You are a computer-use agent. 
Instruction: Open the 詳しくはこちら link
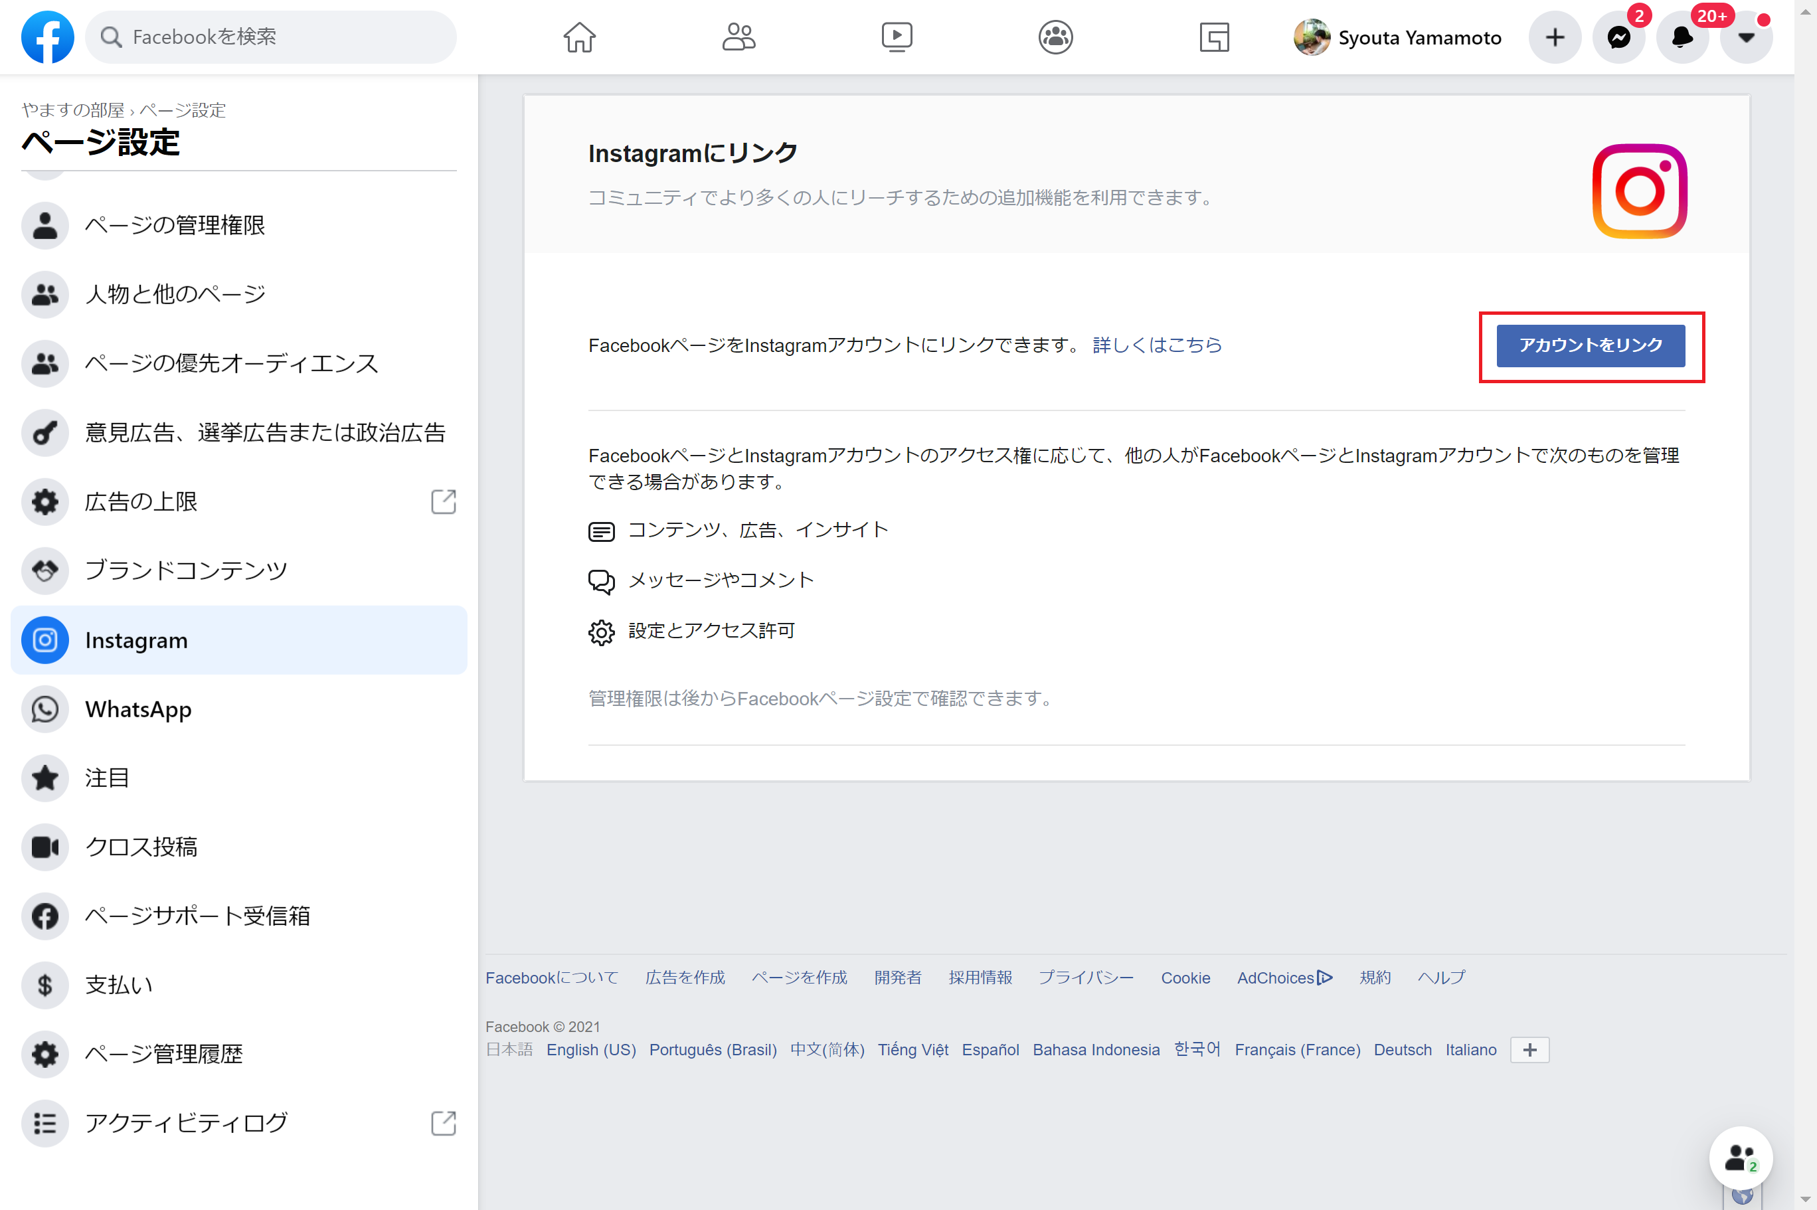1157,345
